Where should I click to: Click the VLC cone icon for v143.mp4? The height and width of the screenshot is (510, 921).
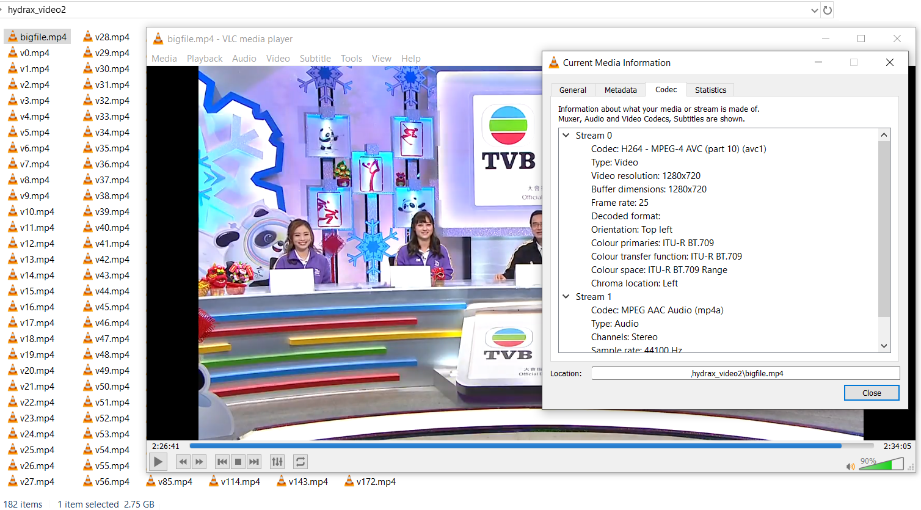(282, 481)
